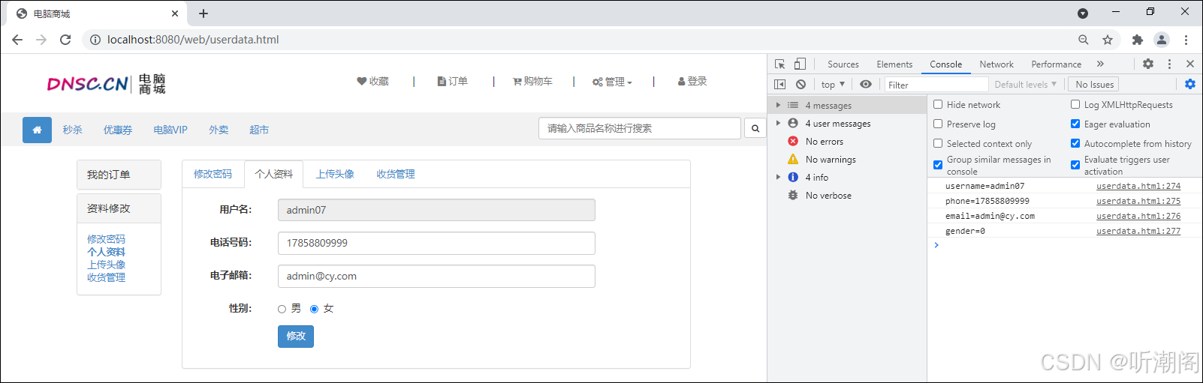This screenshot has height=383, width=1203.
Task: Bookmark this page with star icon
Action: 1108,40
